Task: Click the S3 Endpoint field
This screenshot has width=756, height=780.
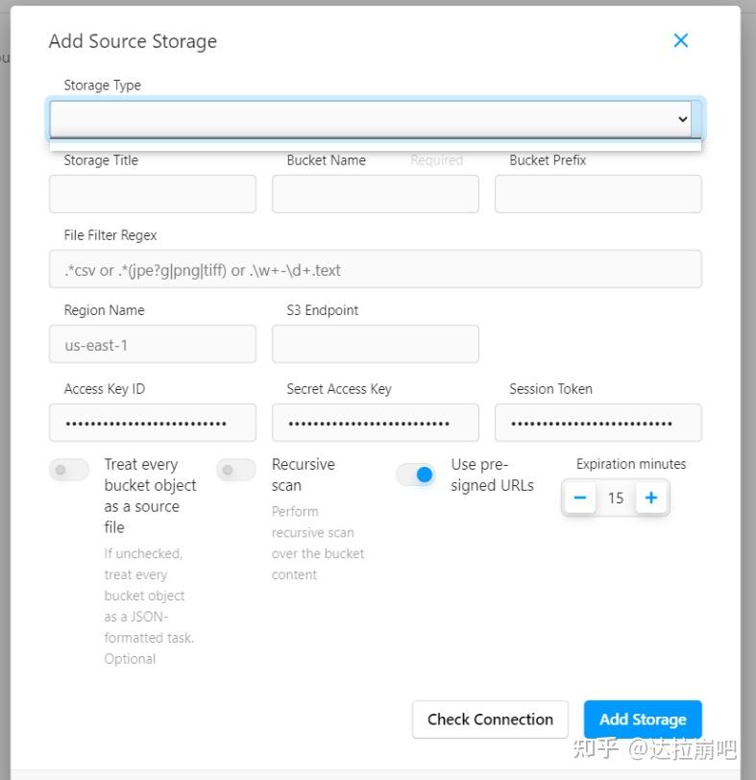Action: click(x=376, y=344)
